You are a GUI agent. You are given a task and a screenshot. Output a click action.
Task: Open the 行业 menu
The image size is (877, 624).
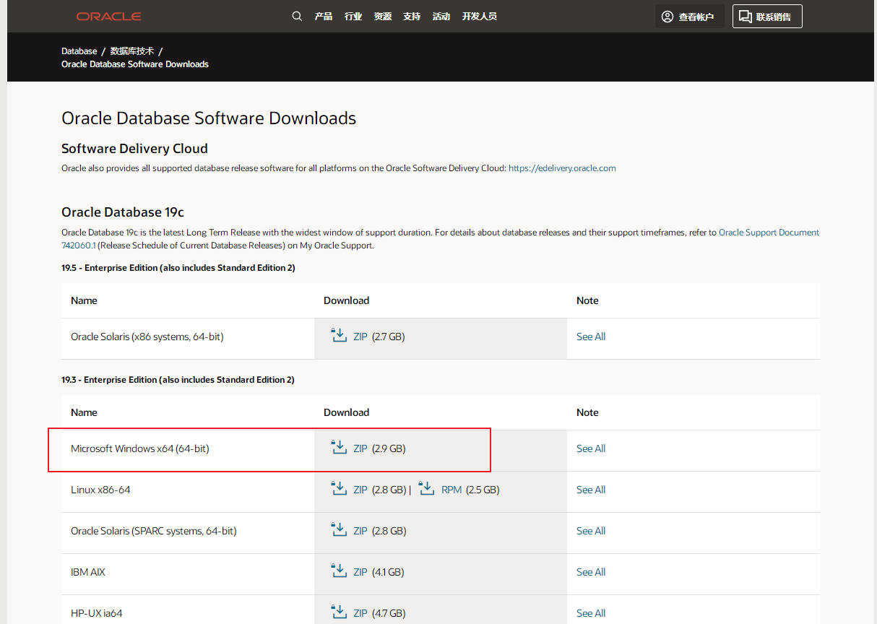tap(353, 17)
